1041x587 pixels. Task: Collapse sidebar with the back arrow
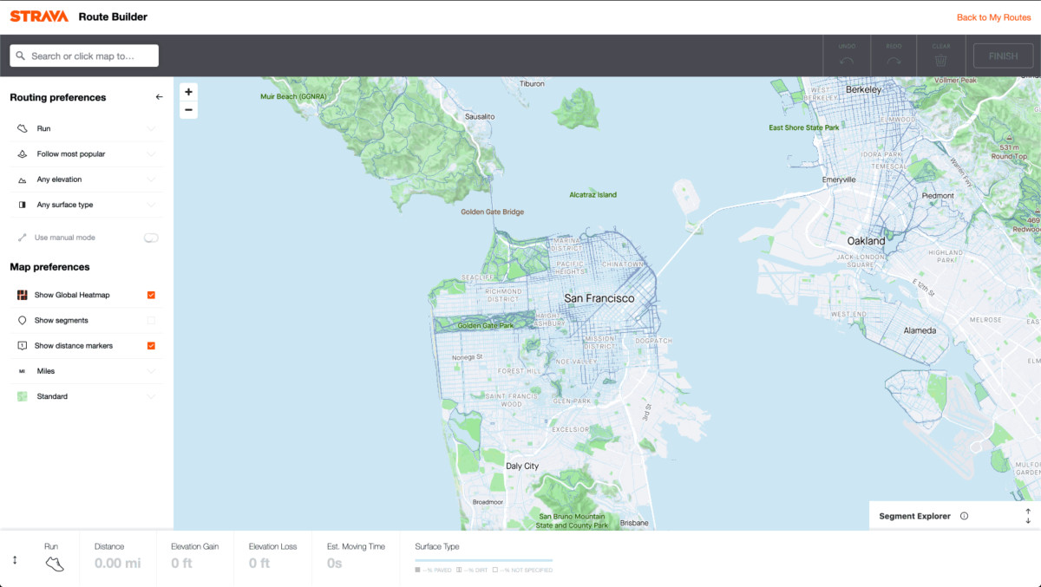click(159, 97)
